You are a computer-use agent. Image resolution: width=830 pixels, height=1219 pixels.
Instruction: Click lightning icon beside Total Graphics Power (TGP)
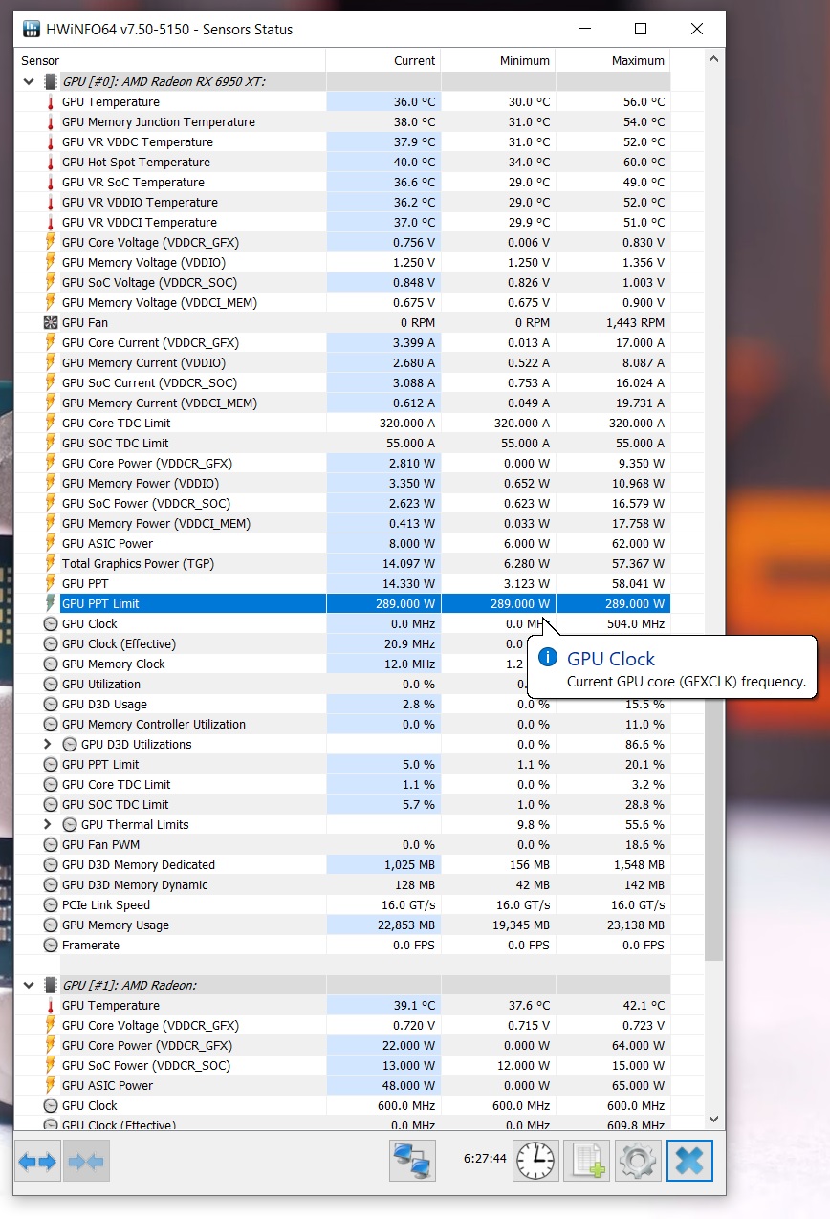coord(51,563)
